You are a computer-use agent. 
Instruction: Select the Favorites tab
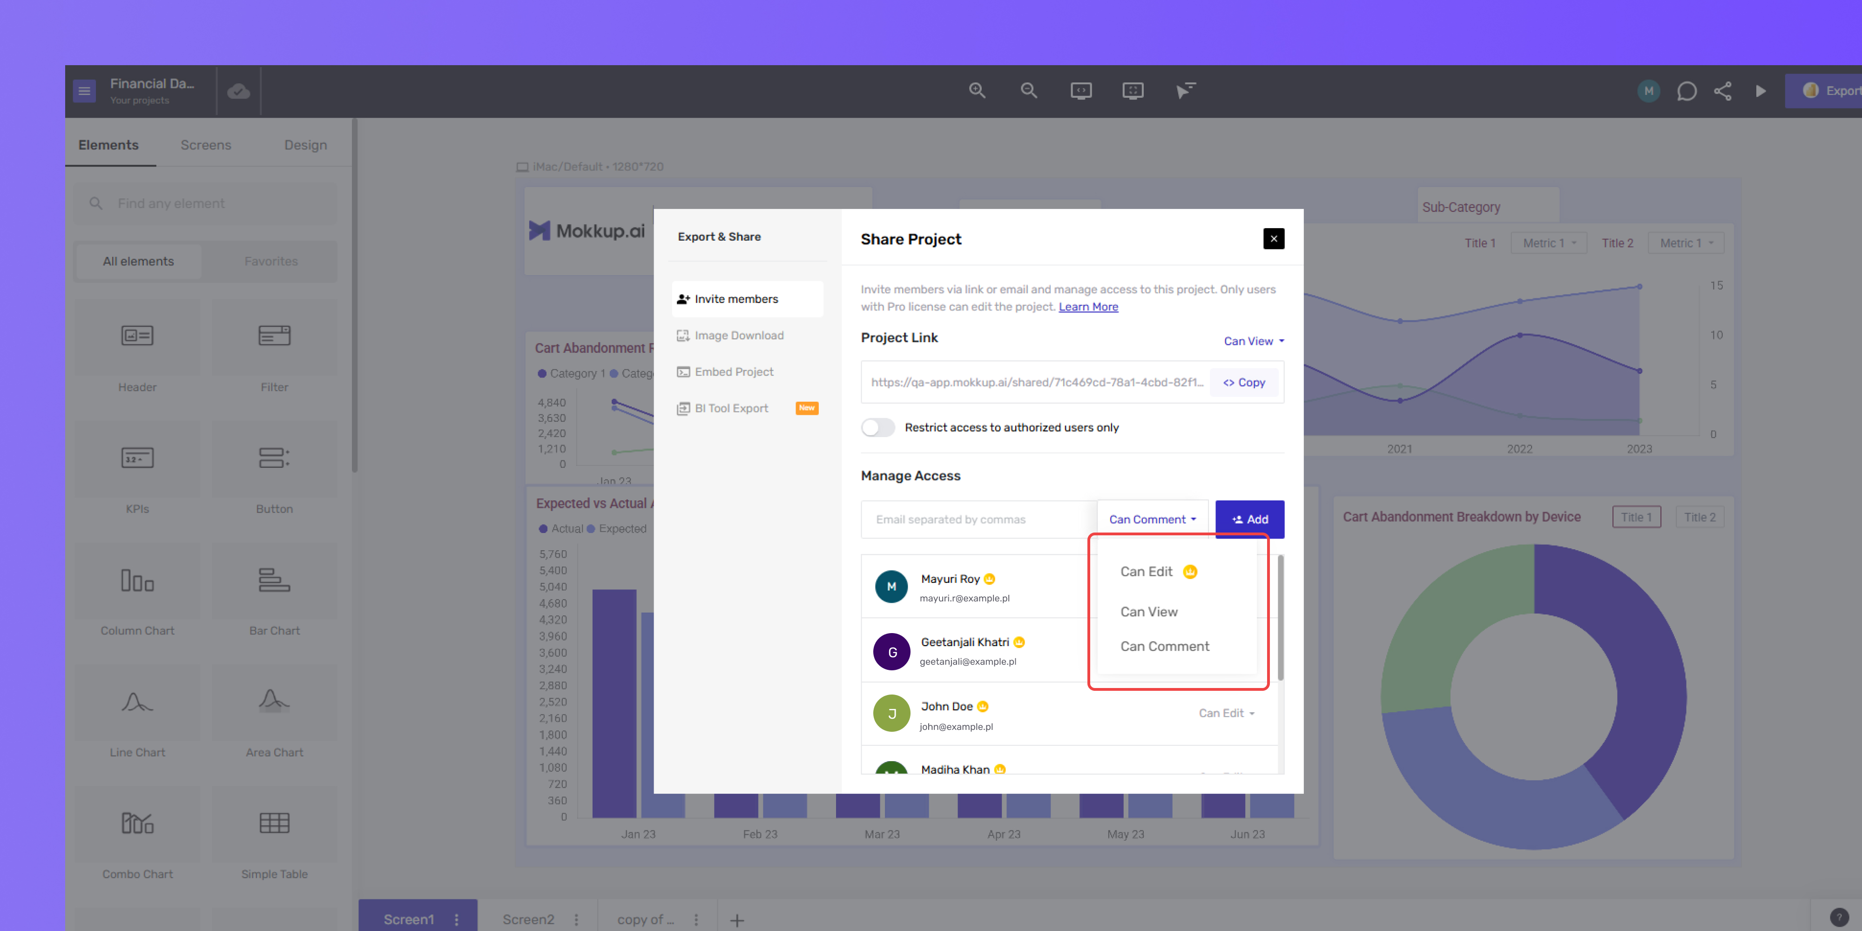(x=271, y=261)
